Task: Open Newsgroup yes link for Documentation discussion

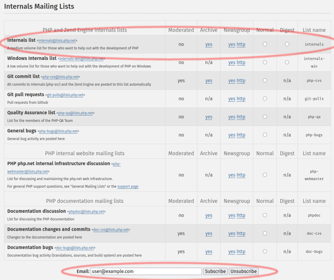Action: (232, 216)
